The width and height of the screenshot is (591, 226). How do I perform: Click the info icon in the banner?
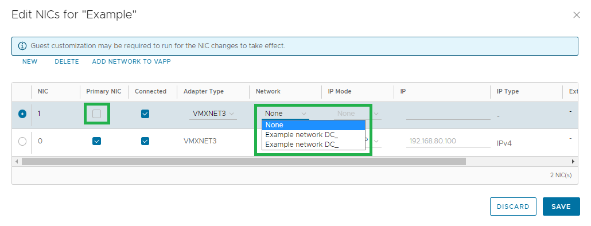pos(22,46)
